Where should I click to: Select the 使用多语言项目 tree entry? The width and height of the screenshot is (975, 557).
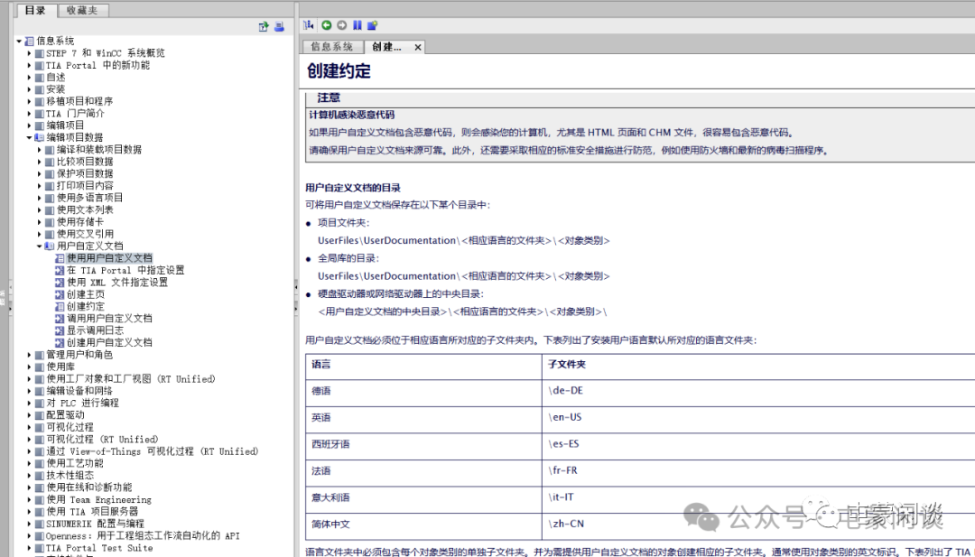pyautogui.click(x=90, y=198)
